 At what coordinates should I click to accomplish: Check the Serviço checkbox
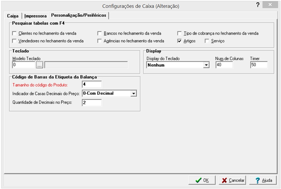207,41
